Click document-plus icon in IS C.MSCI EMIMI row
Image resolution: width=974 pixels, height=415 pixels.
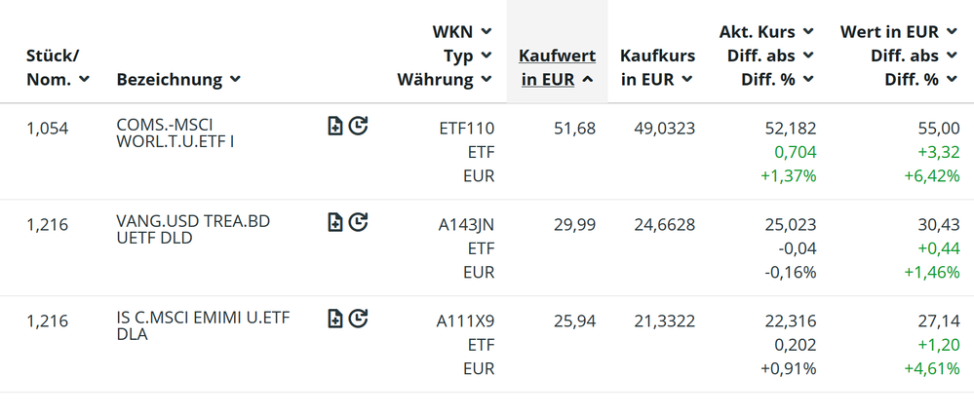(x=335, y=318)
